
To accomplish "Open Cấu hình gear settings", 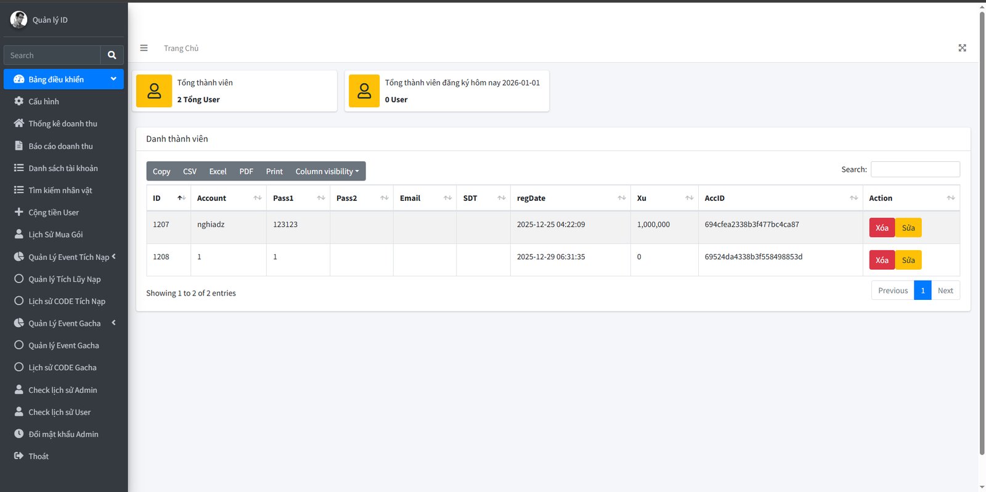I will click(19, 101).
